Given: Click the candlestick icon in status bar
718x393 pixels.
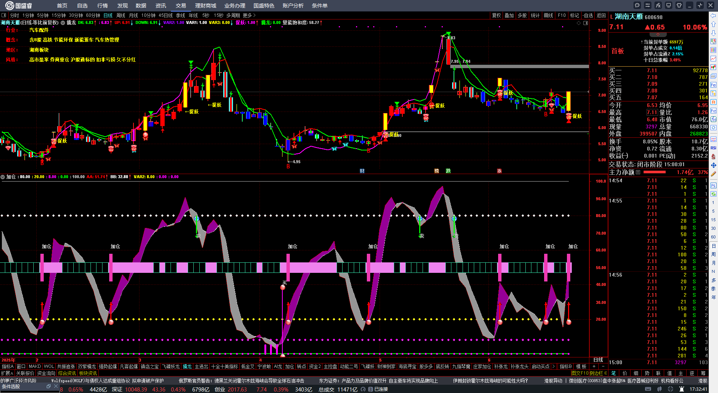Looking at the screenshot, I should coord(660,389).
